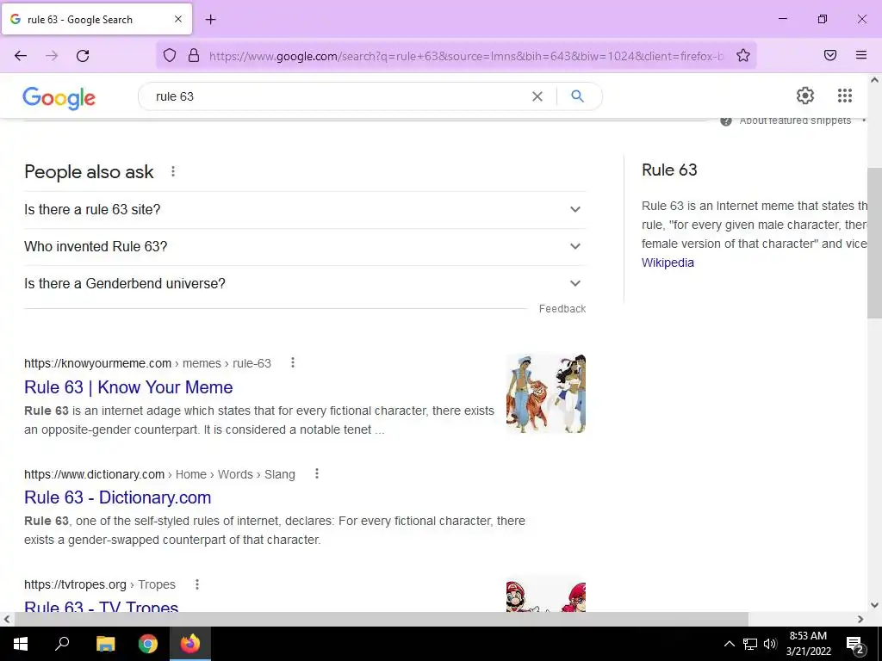Open the volume control
The width and height of the screenshot is (882, 661).
(771, 644)
